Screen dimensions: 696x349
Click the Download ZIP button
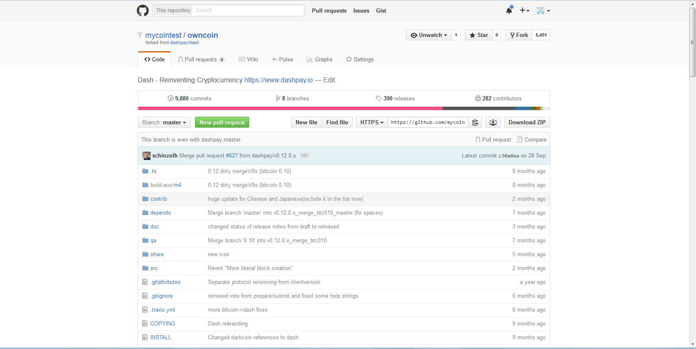527,122
